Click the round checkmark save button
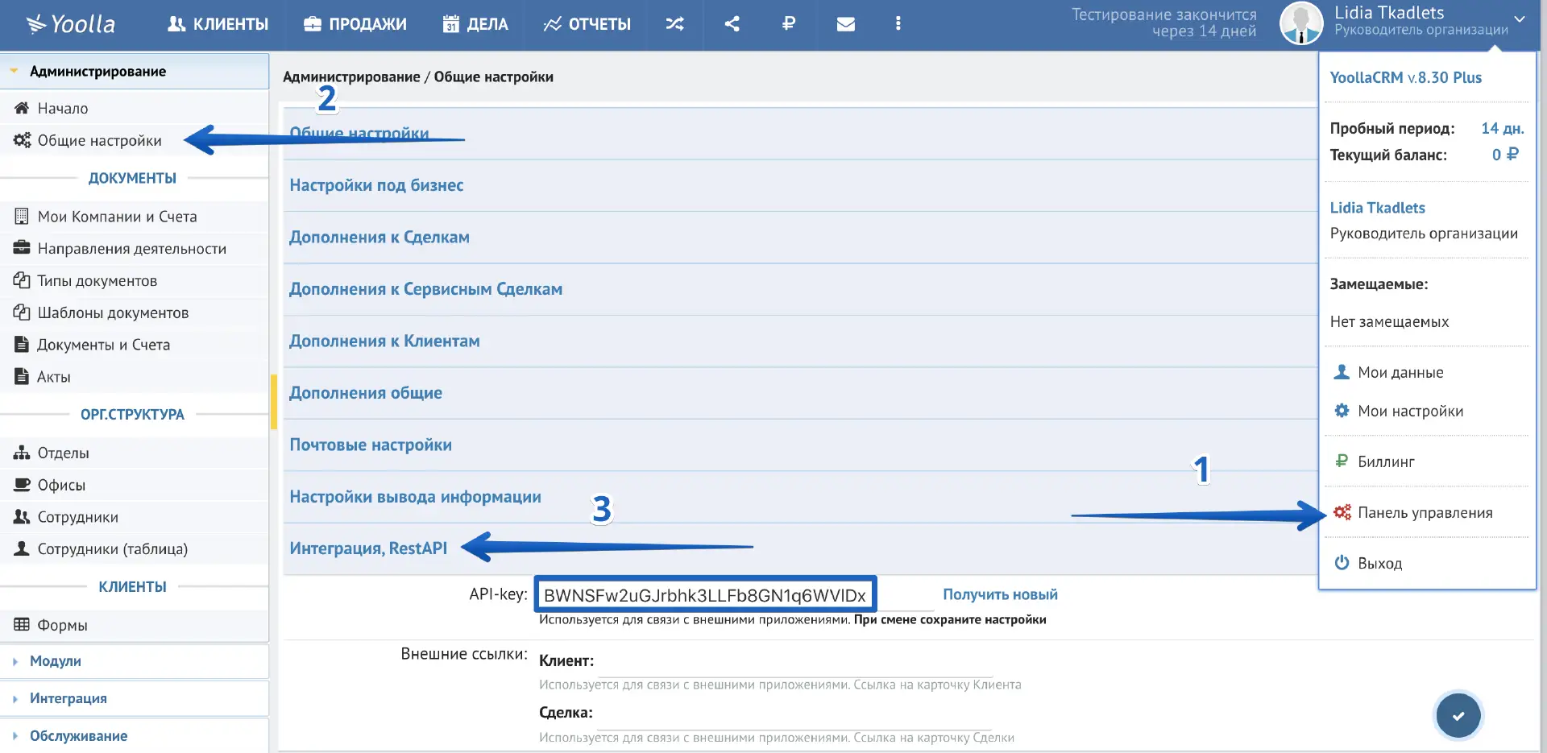This screenshot has width=1547, height=753. (x=1458, y=715)
